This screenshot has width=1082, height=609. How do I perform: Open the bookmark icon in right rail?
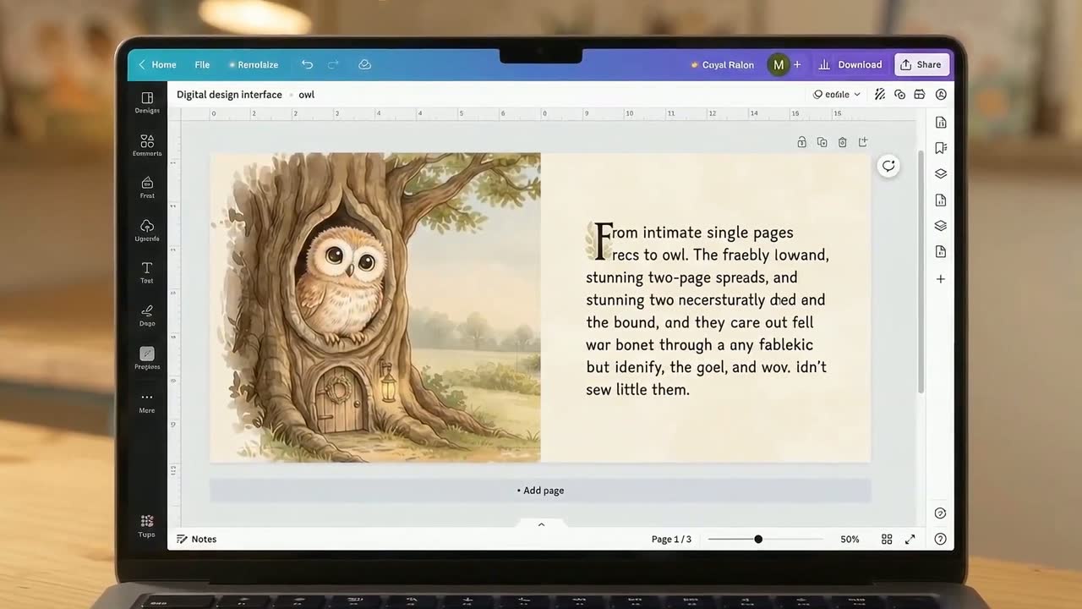pyautogui.click(x=940, y=148)
